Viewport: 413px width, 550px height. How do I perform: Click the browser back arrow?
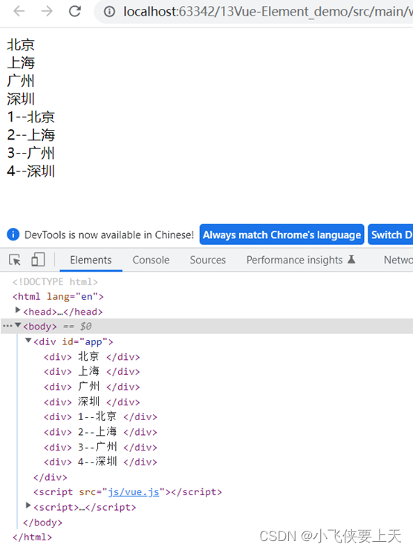19,11
